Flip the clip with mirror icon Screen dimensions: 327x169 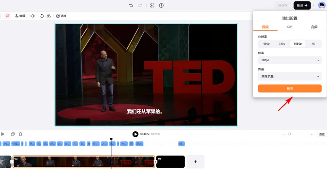pyautogui.click(x=48, y=16)
